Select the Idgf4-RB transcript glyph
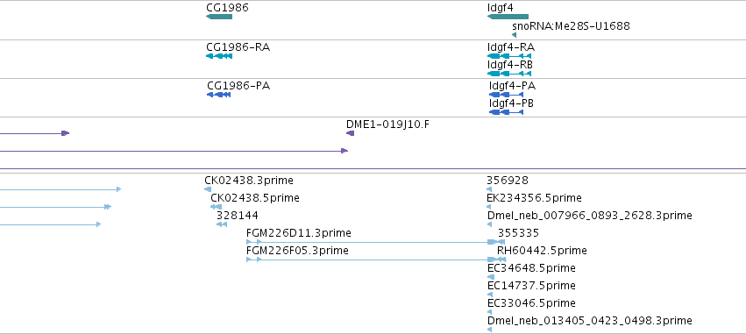Viewport: 746px width, 334px height. pyautogui.click(x=509, y=74)
